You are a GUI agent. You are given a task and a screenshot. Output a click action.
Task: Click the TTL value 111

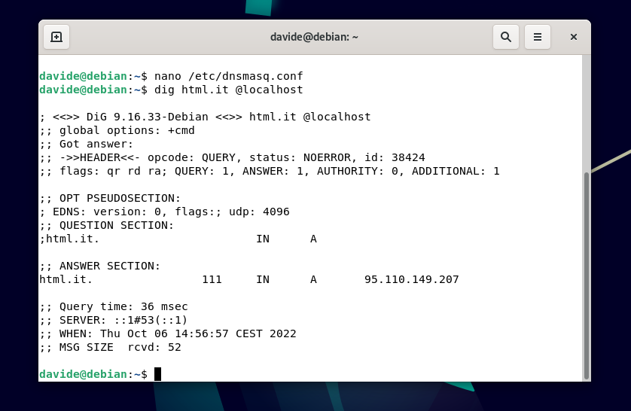(212, 279)
